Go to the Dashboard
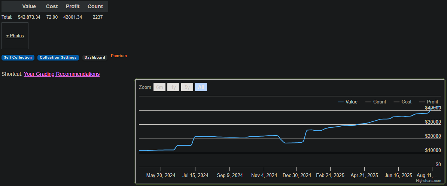447x186 pixels. tap(95, 58)
